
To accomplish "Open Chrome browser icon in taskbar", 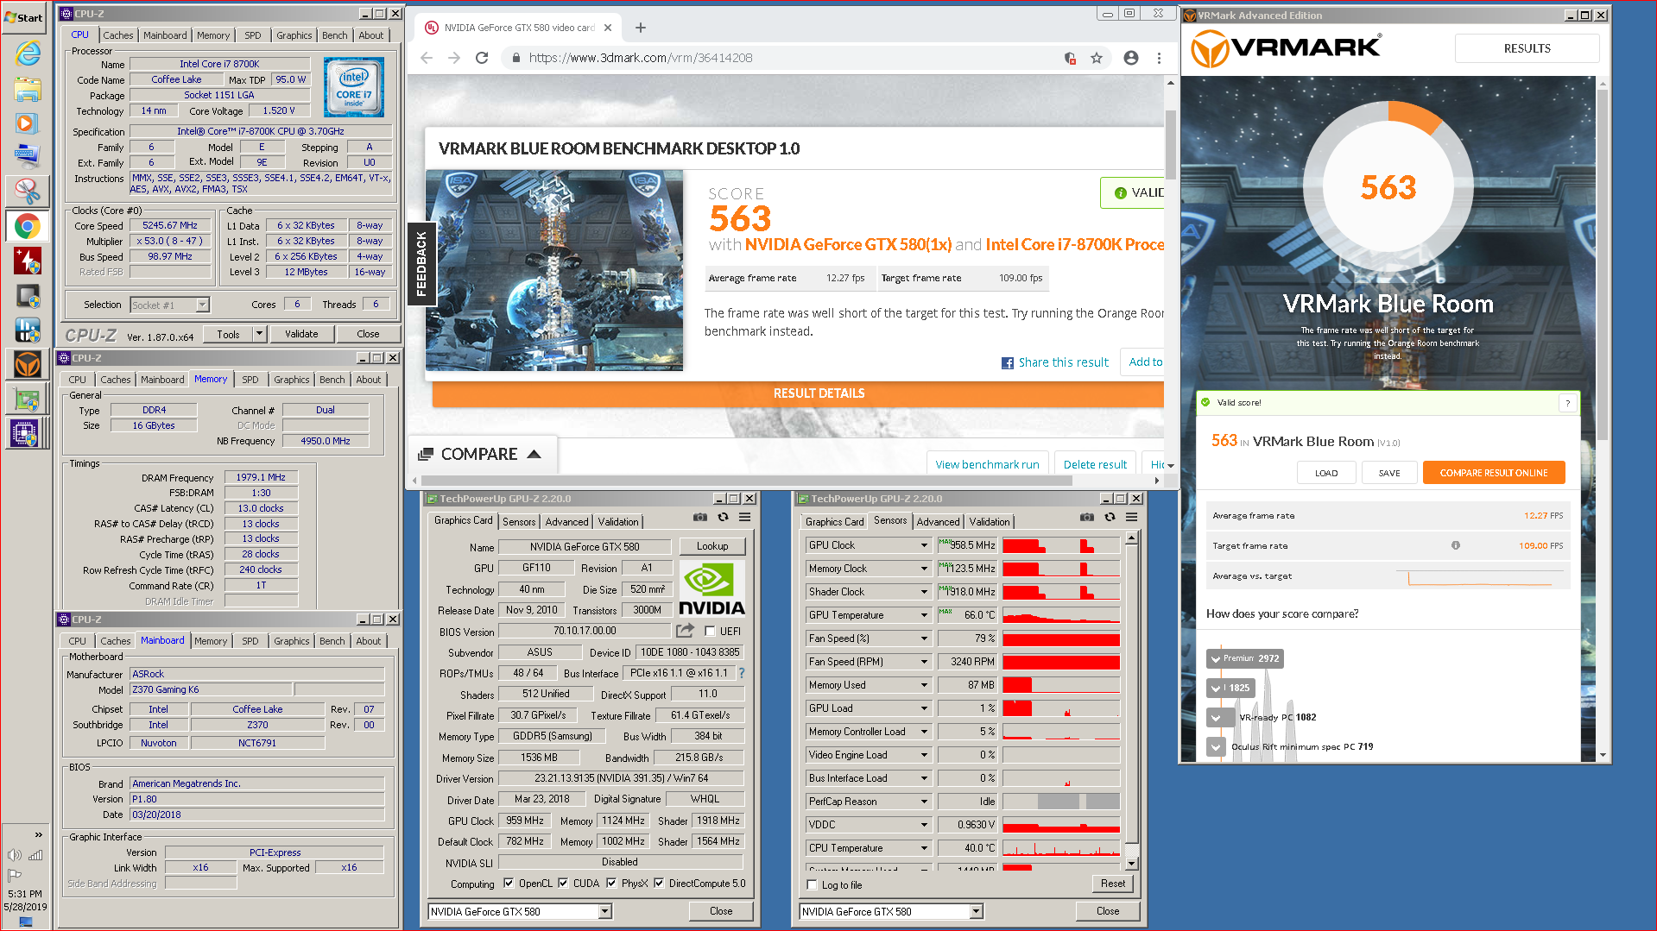I will click(x=28, y=226).
